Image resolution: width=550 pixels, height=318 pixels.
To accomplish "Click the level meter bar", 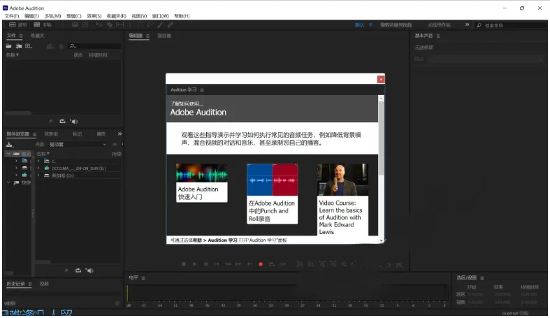I will point(288,293).
